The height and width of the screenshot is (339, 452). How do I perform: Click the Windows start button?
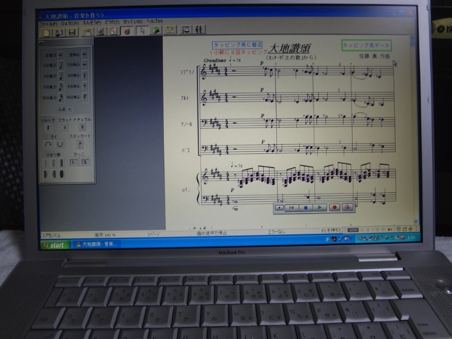click(x=54, y=245)
